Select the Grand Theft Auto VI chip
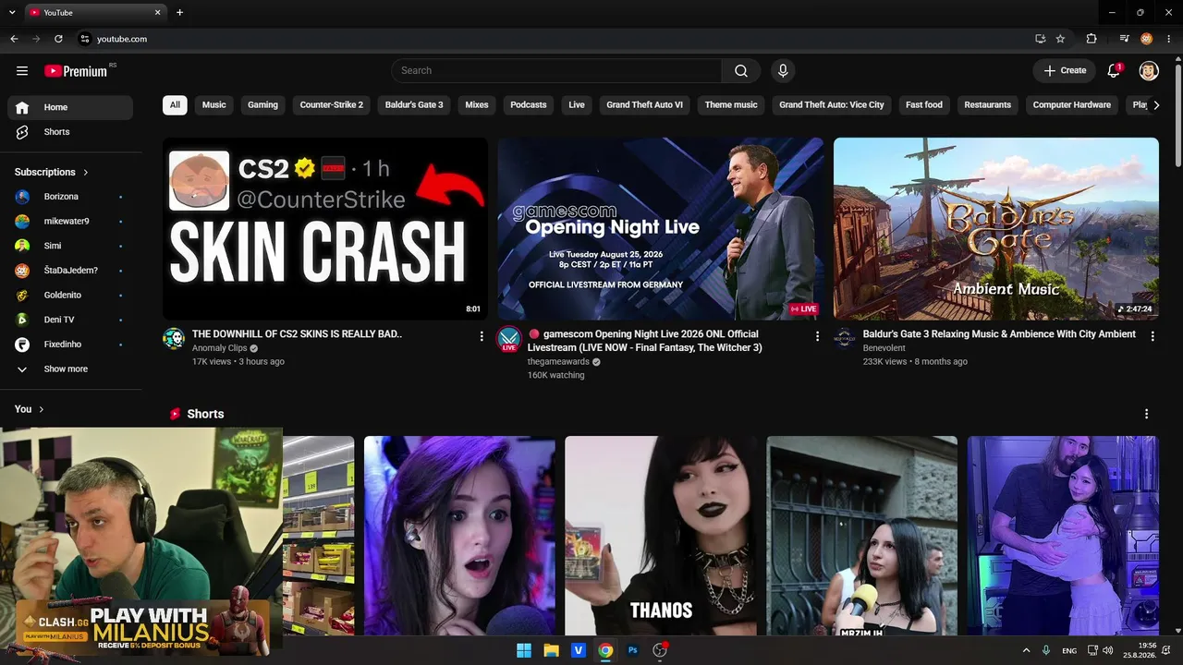This screenshot has height=665, width=1183. [645, 105]
